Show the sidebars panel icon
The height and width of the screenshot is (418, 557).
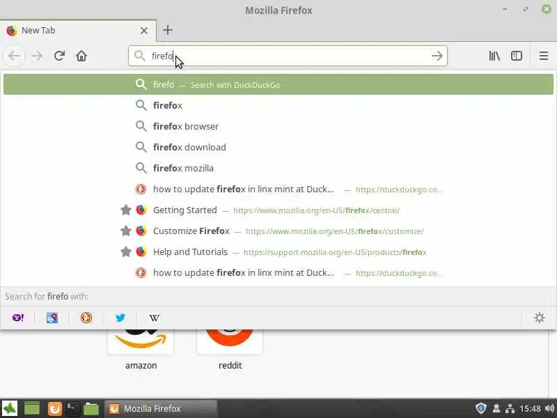[517, 56]
